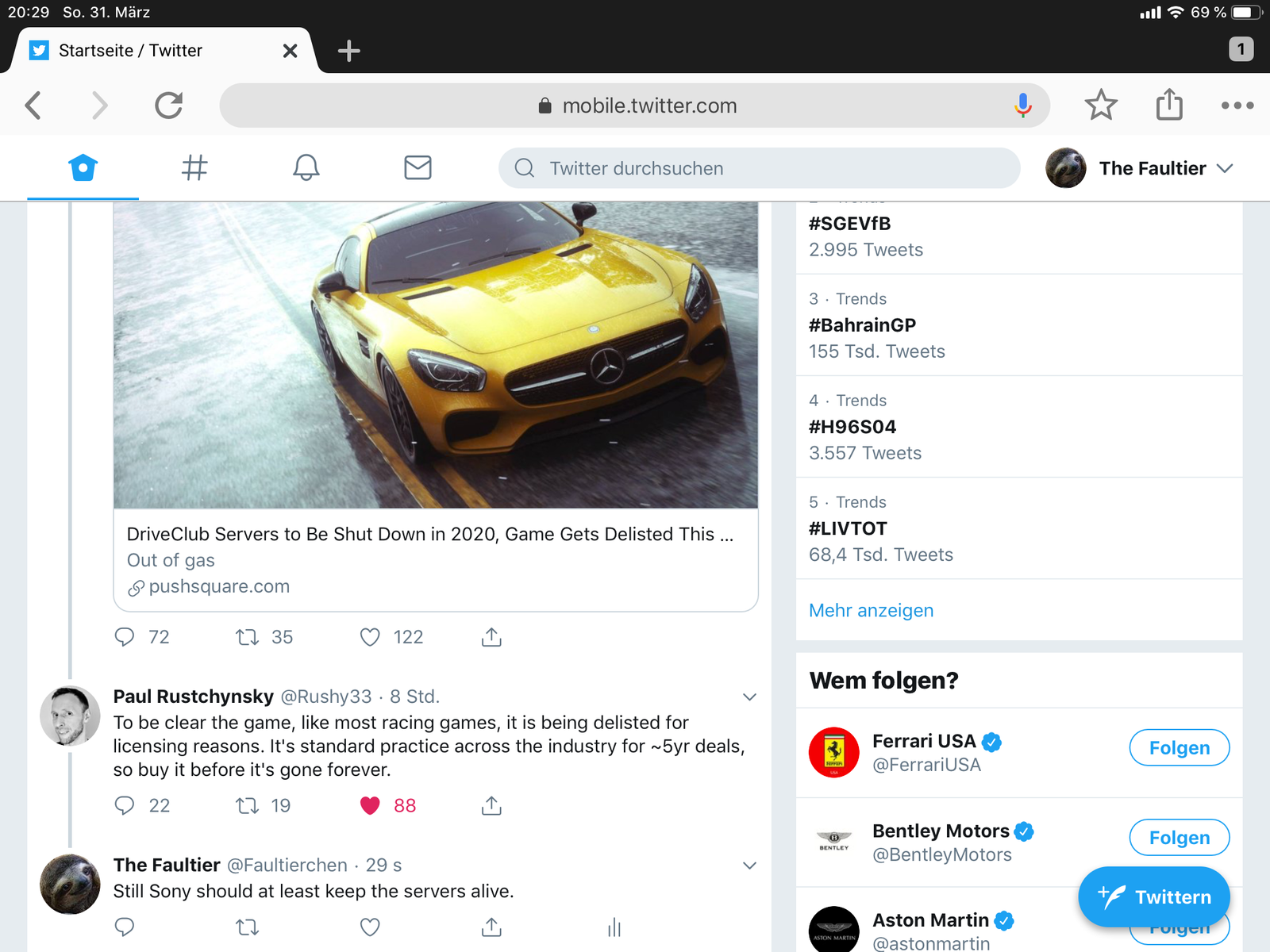Follow Ferrari USA with Folgen button
The image size is (1270, 952).
pos(1179,747)
